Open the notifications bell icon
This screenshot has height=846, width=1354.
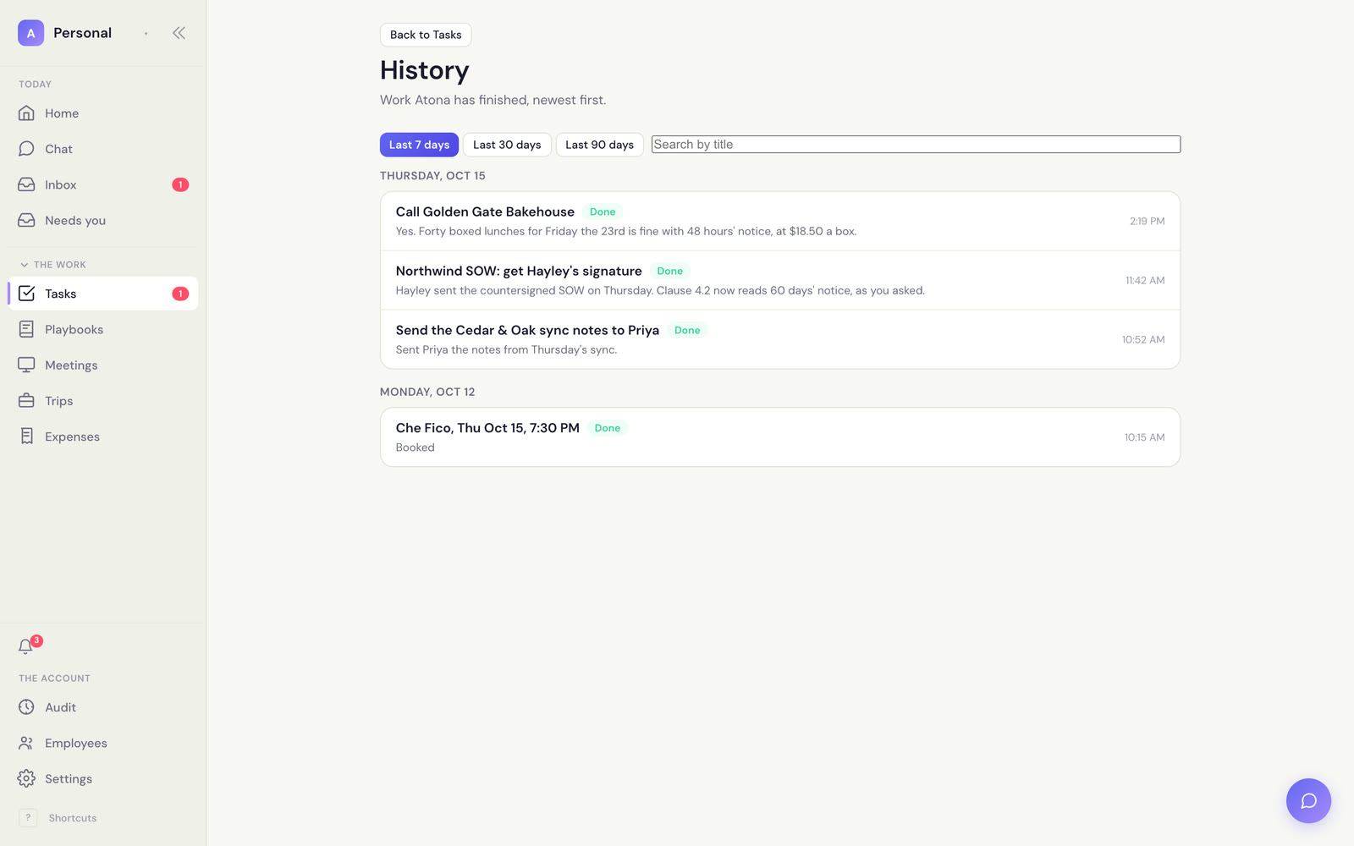(26, 646)
